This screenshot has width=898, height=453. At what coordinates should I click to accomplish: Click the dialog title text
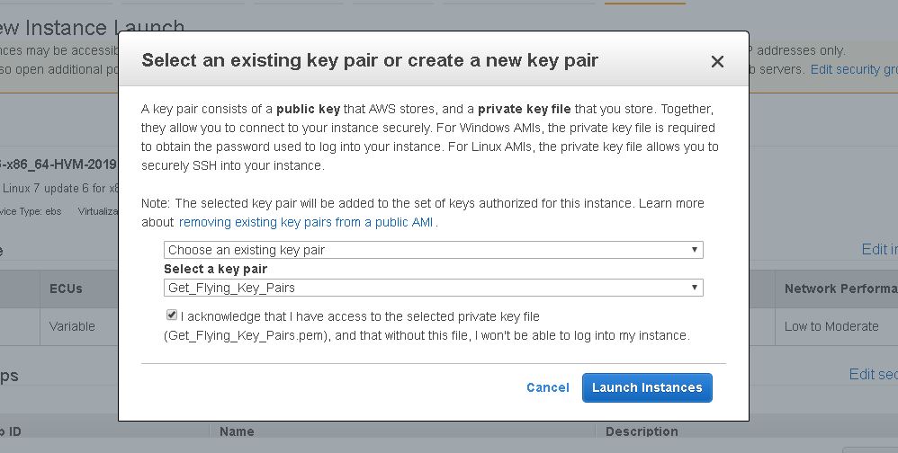click(370, 60)
